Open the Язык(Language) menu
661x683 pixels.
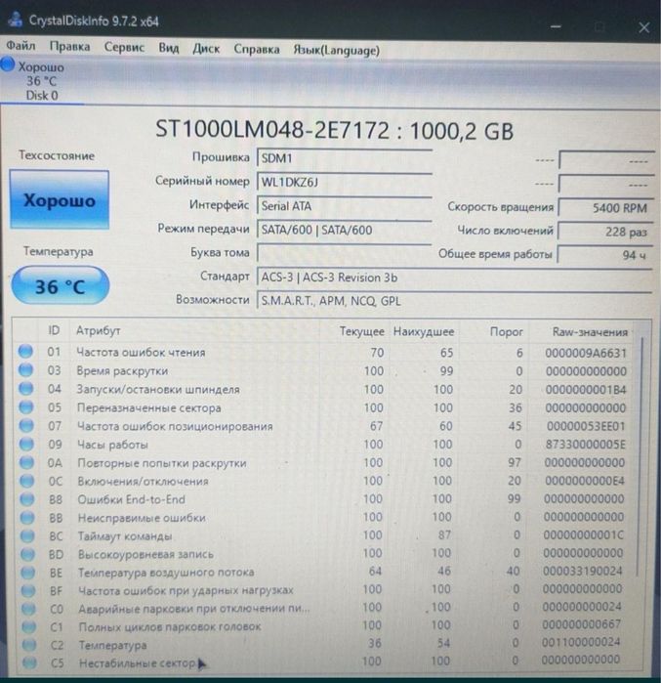coord(336,50)
